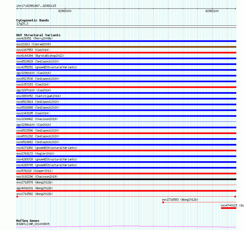
Task: Click nsv6523814 (Sedlazeck2020) label
Action: (38, 102)
